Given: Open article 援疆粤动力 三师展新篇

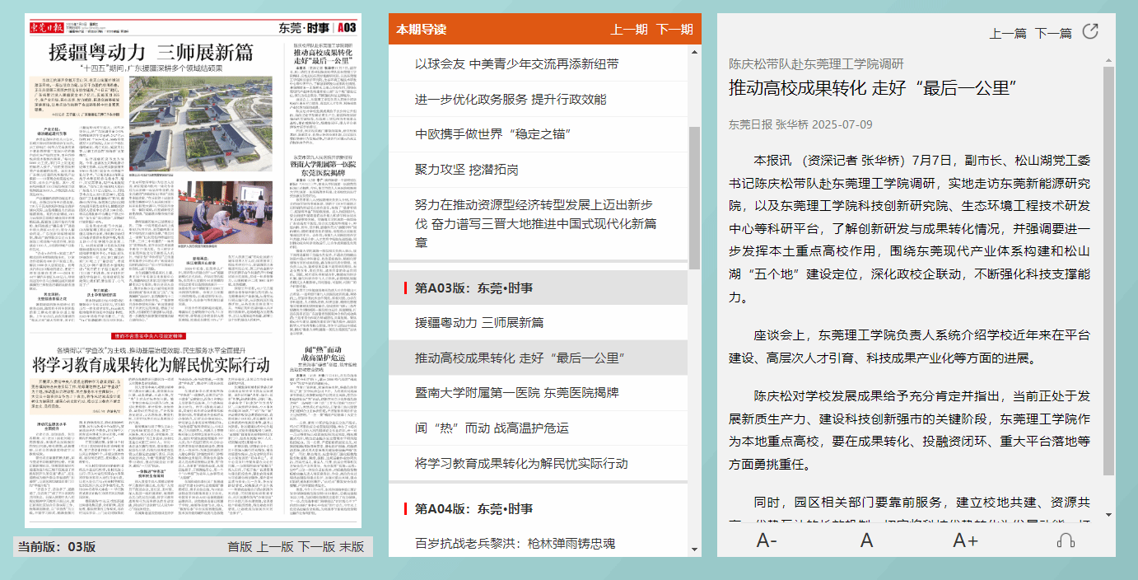Looking at the screenshot, I should (479, 322).
